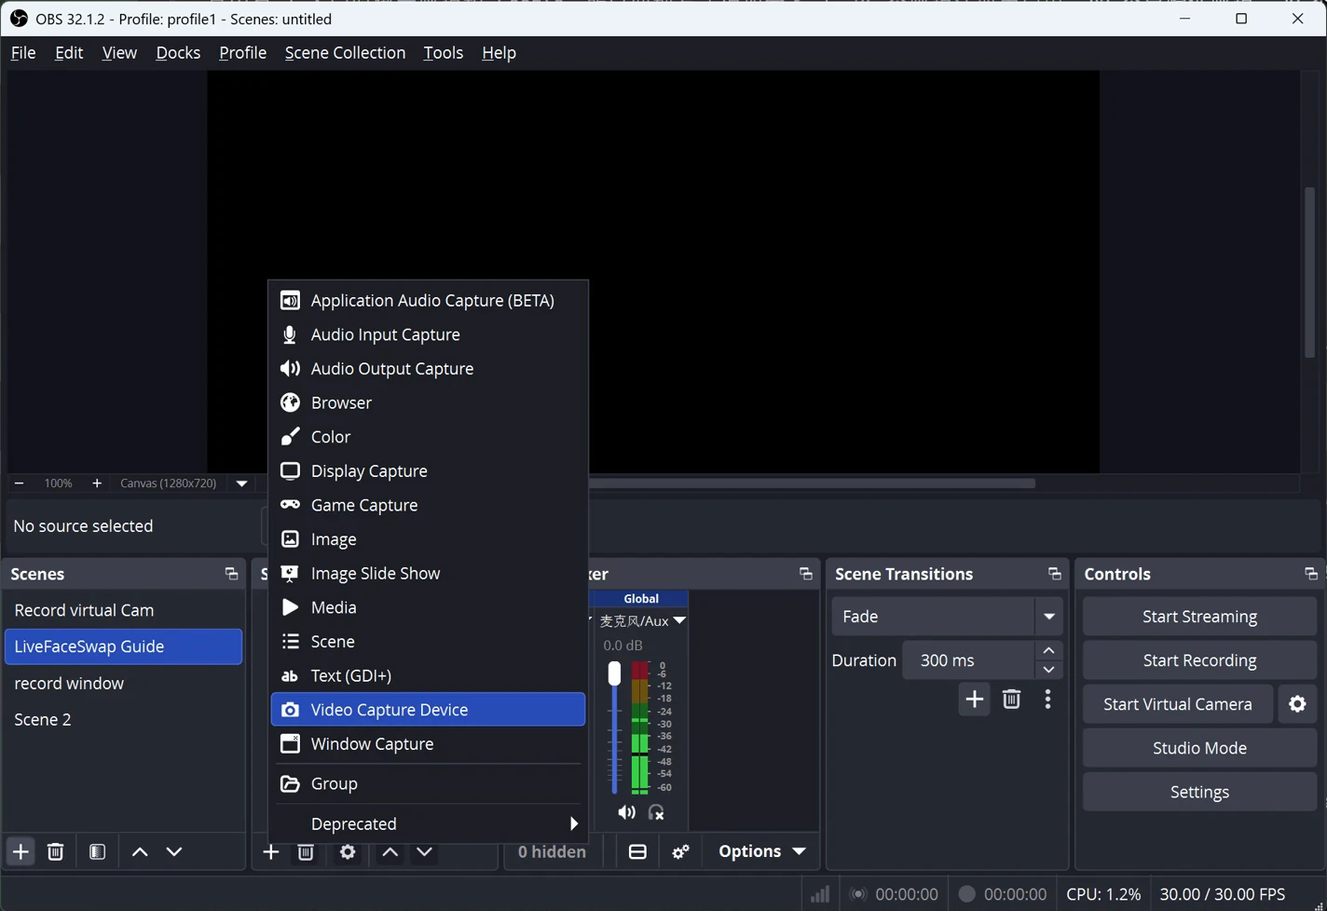This screenshot has height=911, width=1327.
Task: Toggle the 0 hidden audio sources button
Action: [552, 851]
